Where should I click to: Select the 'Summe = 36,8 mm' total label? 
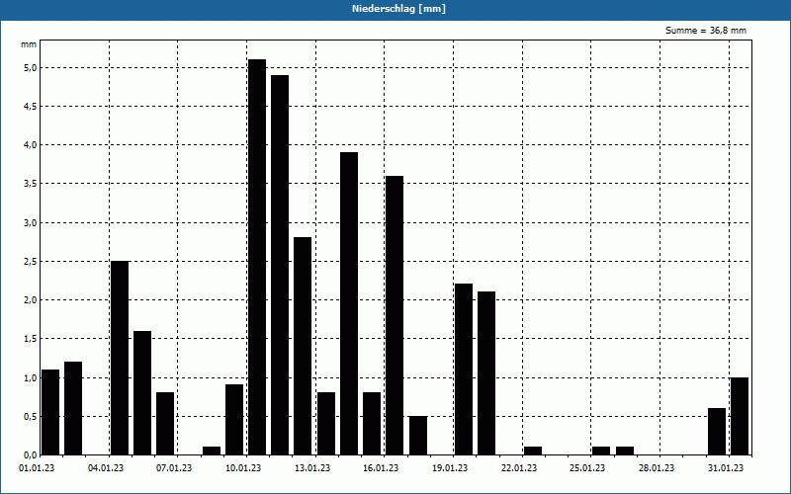coord(706,31)
